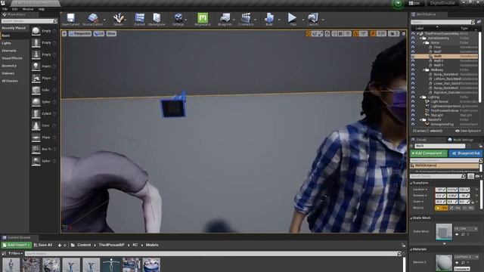This screenshot has width=484, height=272.
Task: Open the Static Mesh asset dropdown
Action: click(x=466, y=229)
